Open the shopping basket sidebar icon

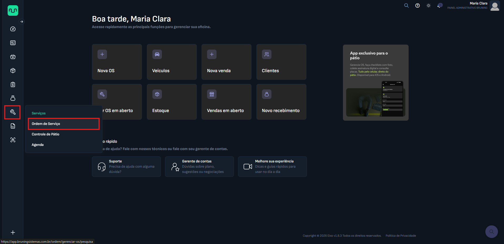(13, 57)
